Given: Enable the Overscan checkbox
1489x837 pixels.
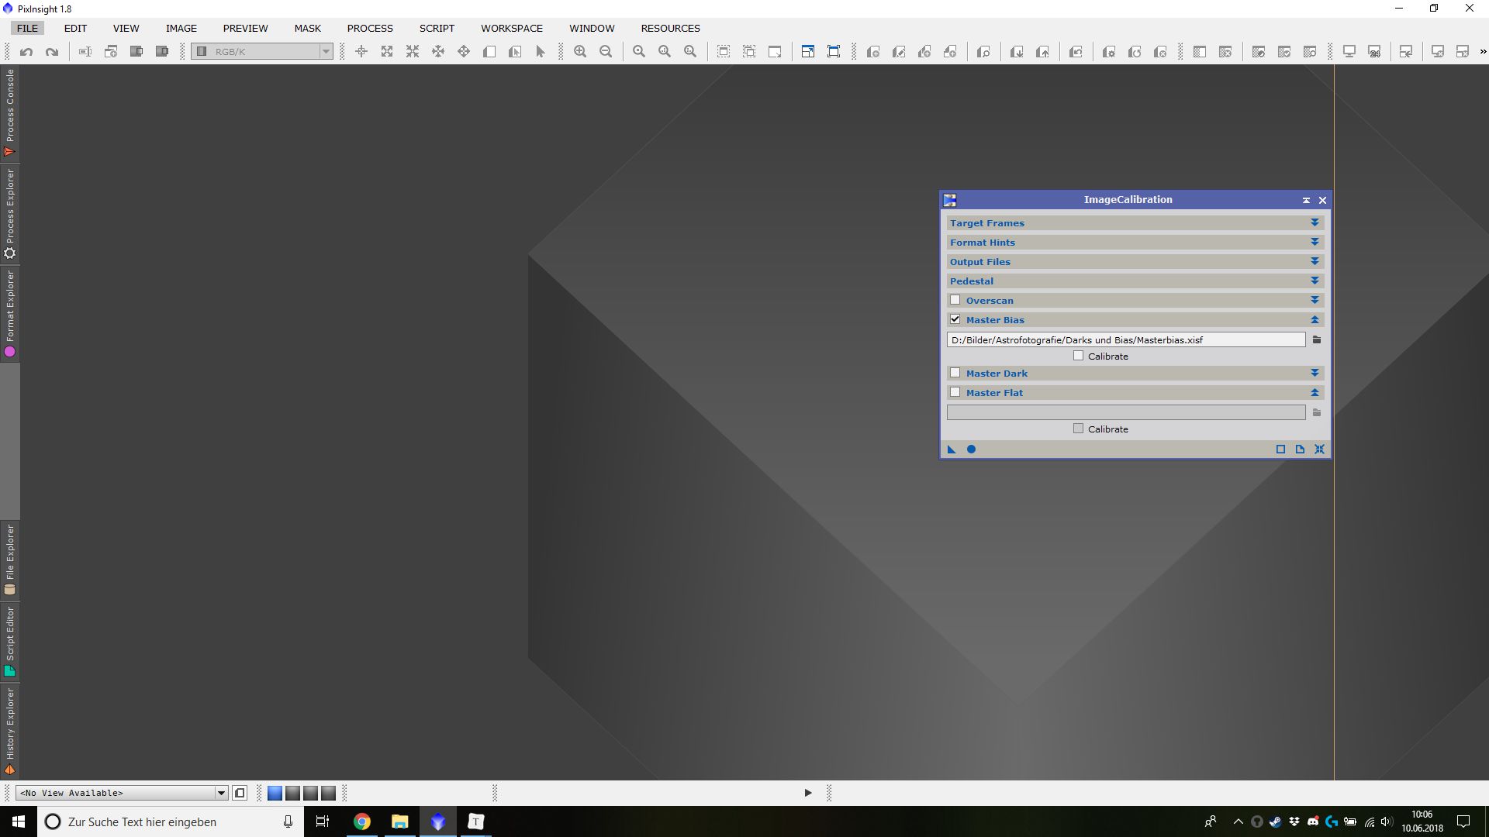Looking at the screenshot, I should (955, 300).
